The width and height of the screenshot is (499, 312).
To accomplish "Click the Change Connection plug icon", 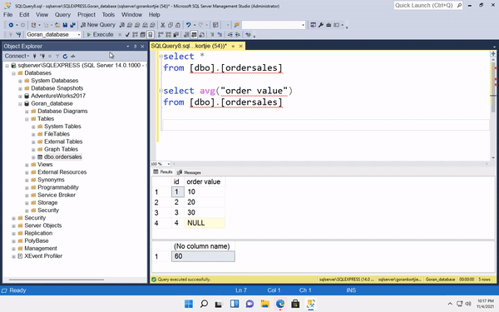I will coord(18,34).
